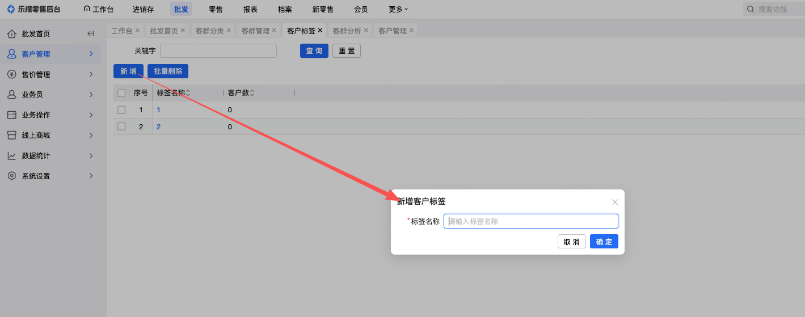
Task: Check the checkbox for row 2
Action: (121, 126)
